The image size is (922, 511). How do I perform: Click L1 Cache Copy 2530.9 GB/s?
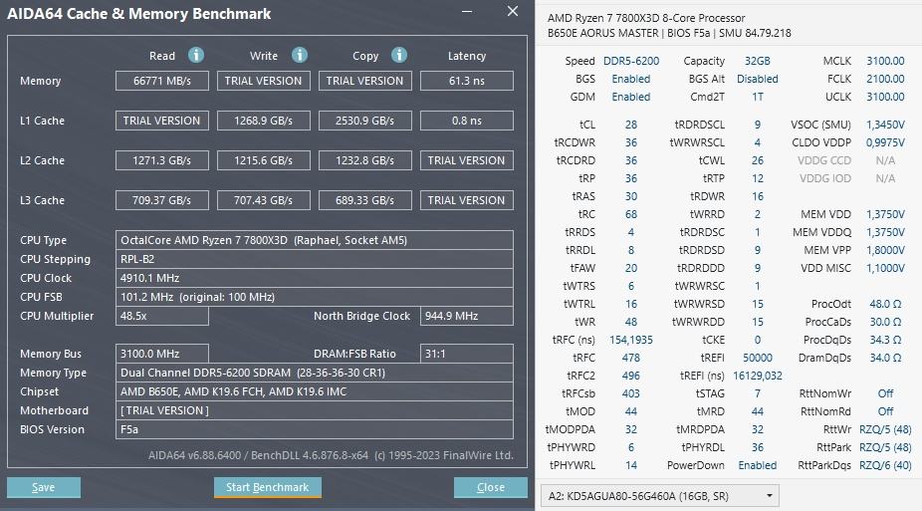(365, 121)
